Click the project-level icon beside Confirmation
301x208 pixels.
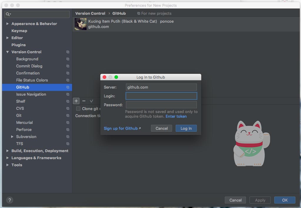[68, 73]
